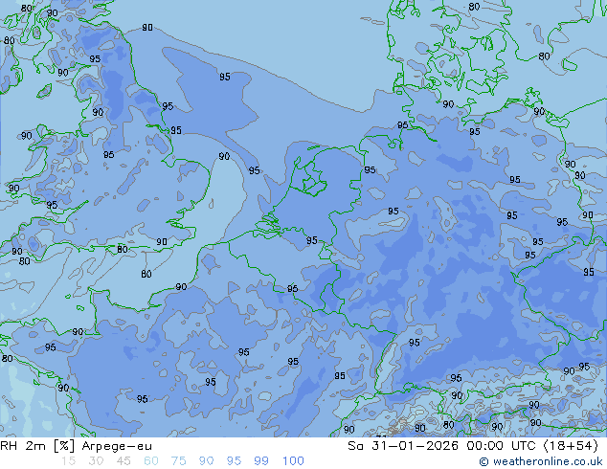Click the value 90 in the bottom legend scale
The width and height of the screenshot is (607, 469).
click(206, 461)
